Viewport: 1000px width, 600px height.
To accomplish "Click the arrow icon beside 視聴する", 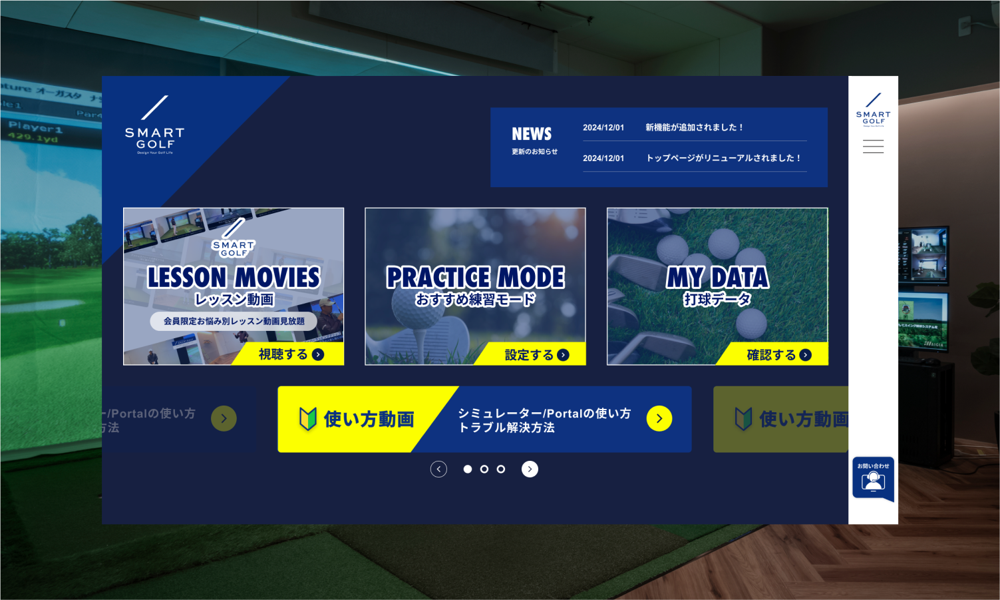I will [318, 354].
